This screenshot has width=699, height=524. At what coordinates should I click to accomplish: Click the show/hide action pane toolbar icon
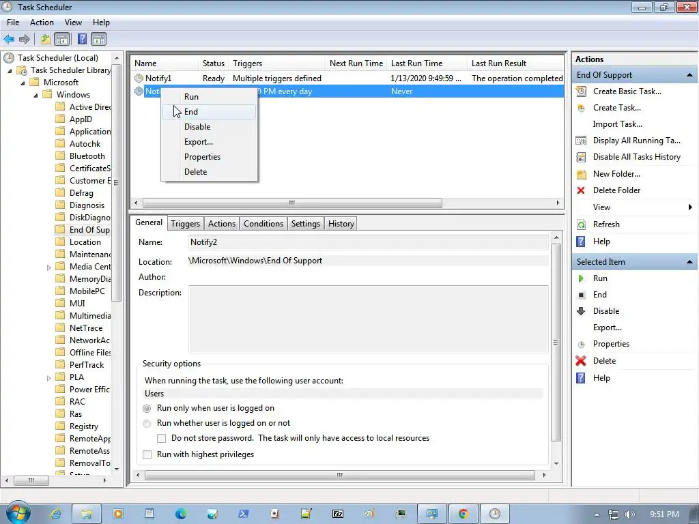(98, 39)
